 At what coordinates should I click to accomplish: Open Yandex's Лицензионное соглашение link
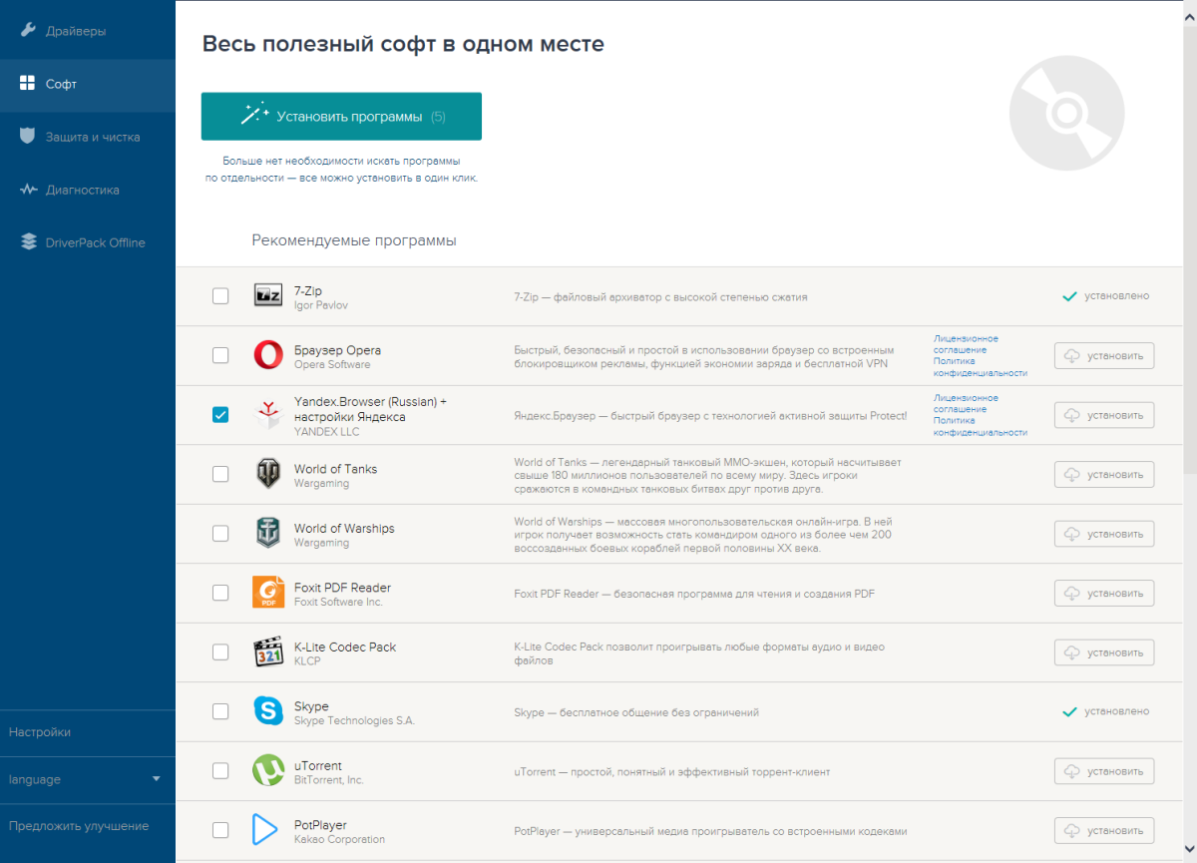coord(966,403)
